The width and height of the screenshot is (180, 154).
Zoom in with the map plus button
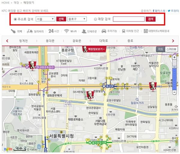[x=174, y=57]
